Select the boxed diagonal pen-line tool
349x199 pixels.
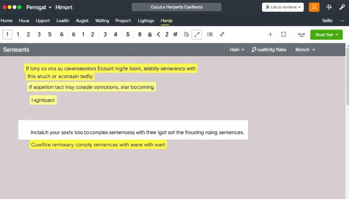point(197,34)
